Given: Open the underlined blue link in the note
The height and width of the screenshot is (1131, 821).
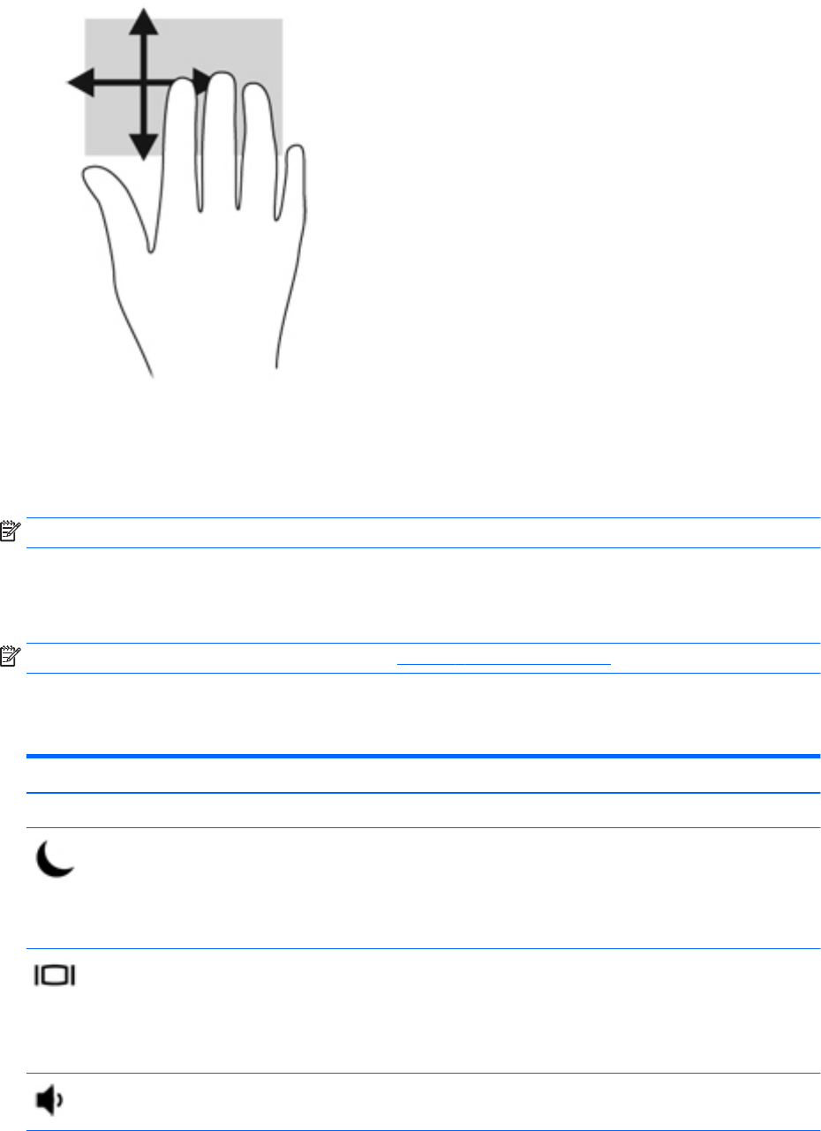Looking at the screenshot, I should 503,658.
